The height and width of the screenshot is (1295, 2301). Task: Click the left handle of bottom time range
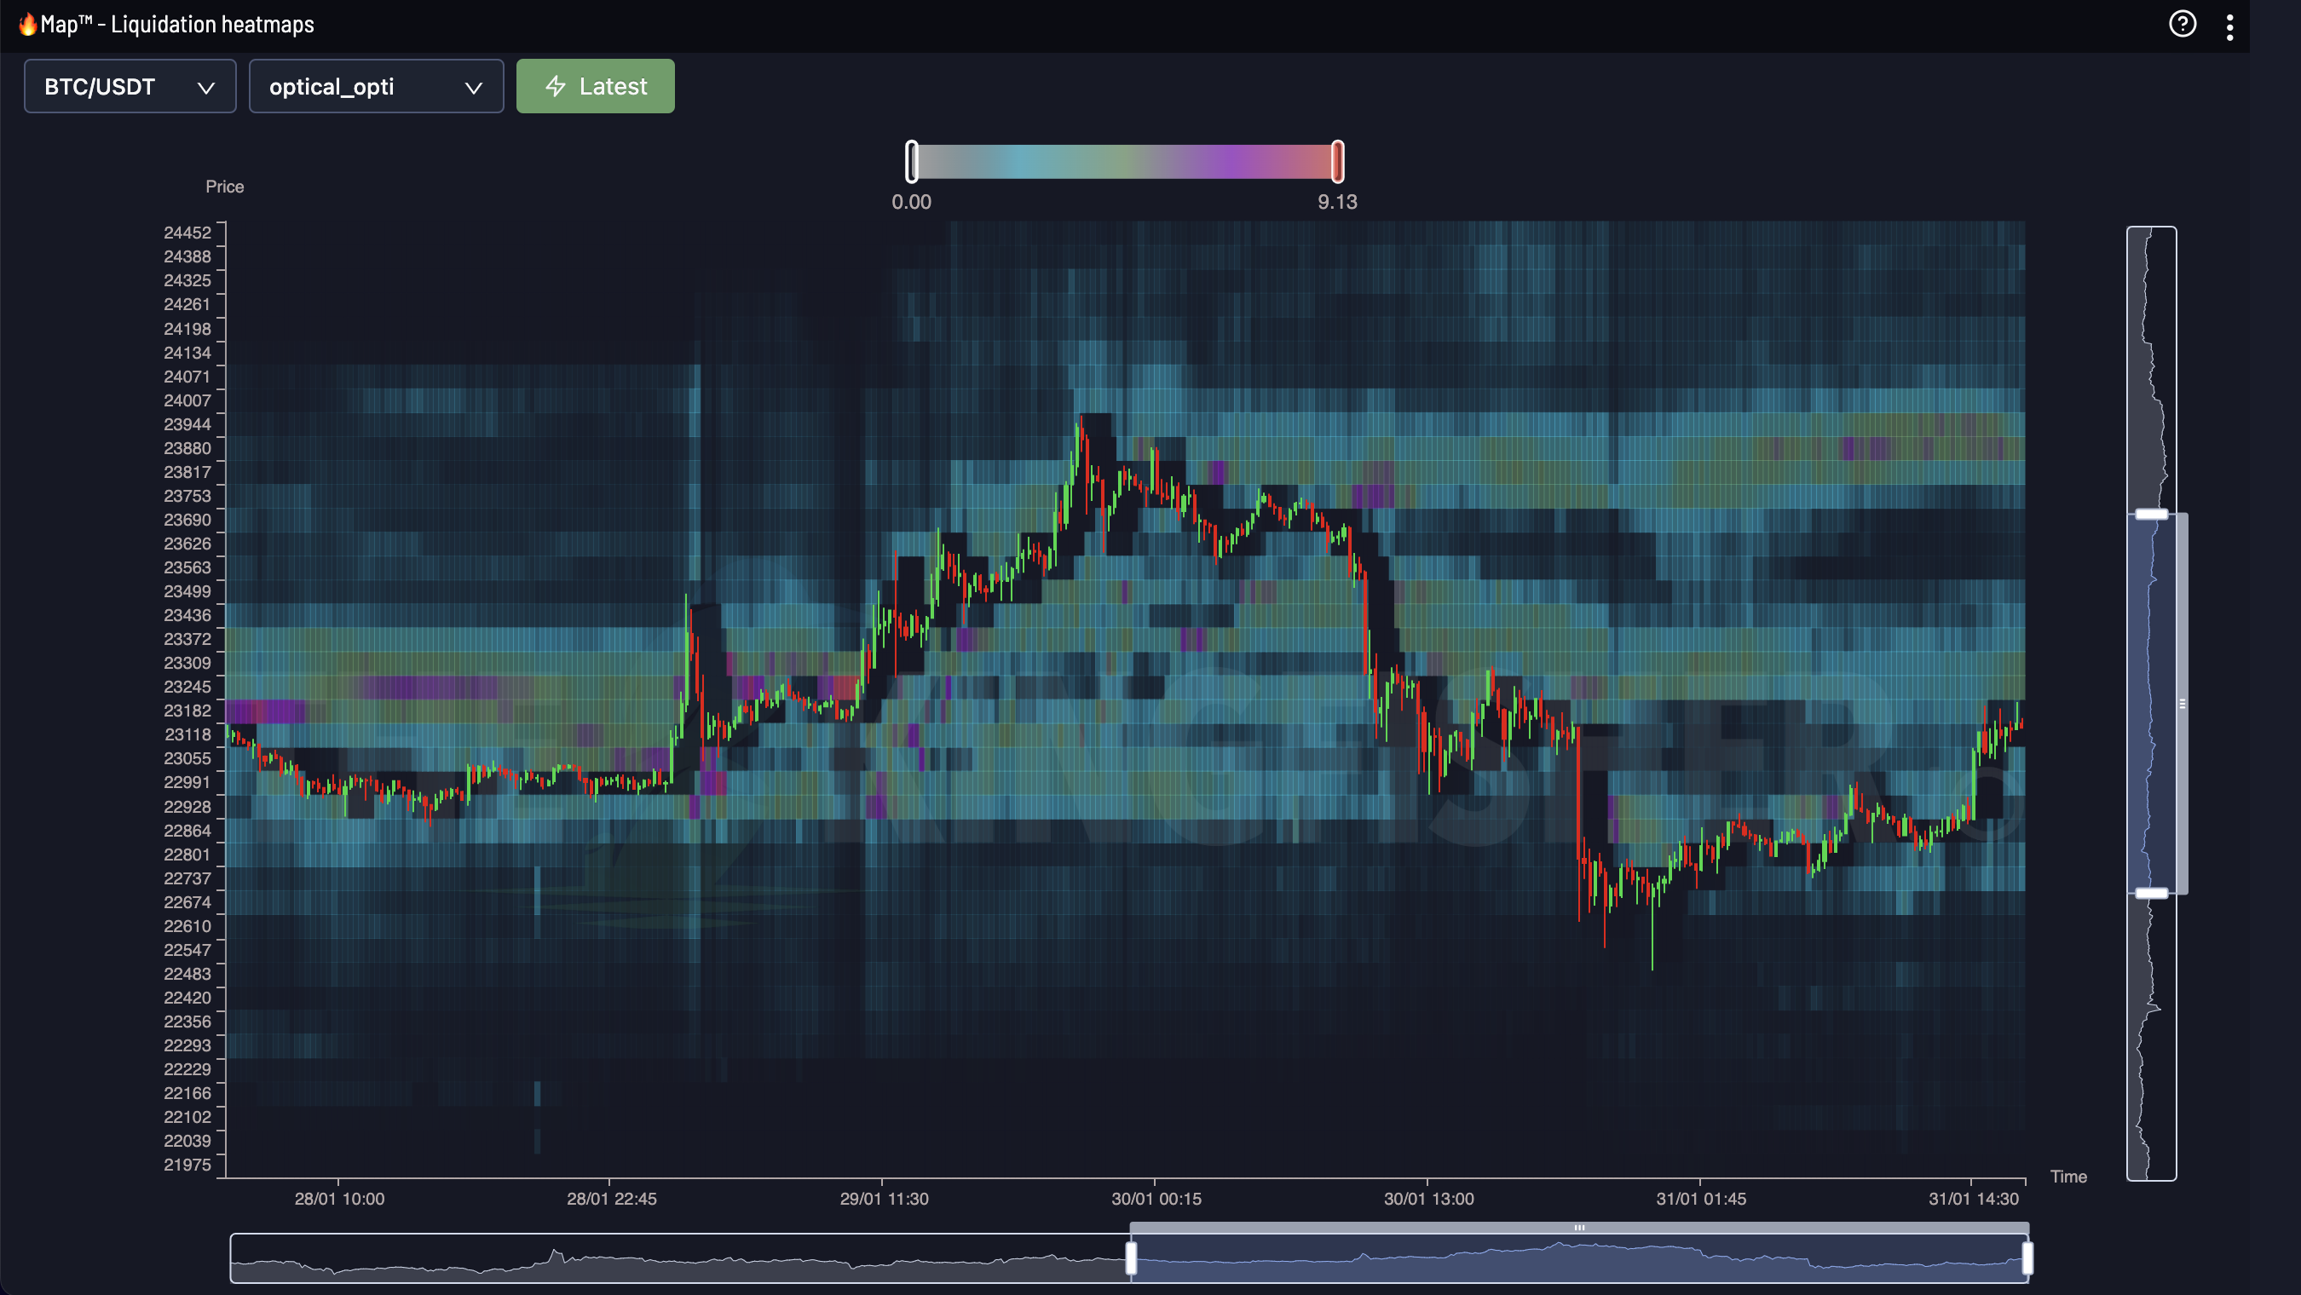1131,1258
